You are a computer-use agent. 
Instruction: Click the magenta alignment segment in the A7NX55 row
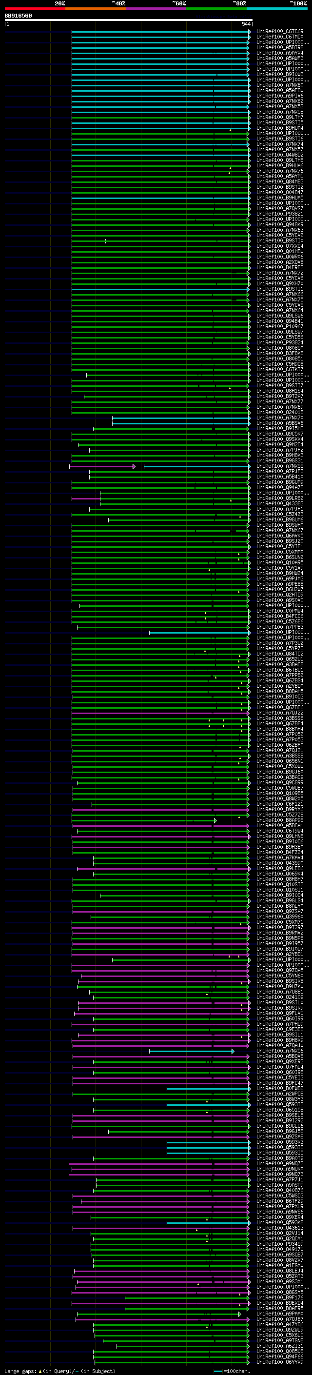point(102,466)
